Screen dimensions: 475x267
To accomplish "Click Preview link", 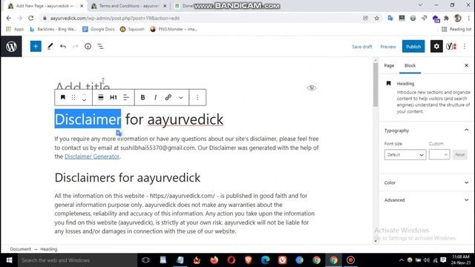I will click(x=388, y=47).
